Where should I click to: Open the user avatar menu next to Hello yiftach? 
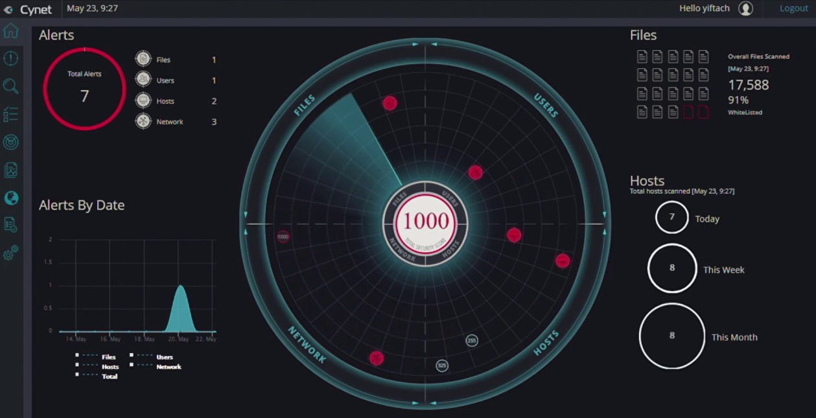pos(746,8)
